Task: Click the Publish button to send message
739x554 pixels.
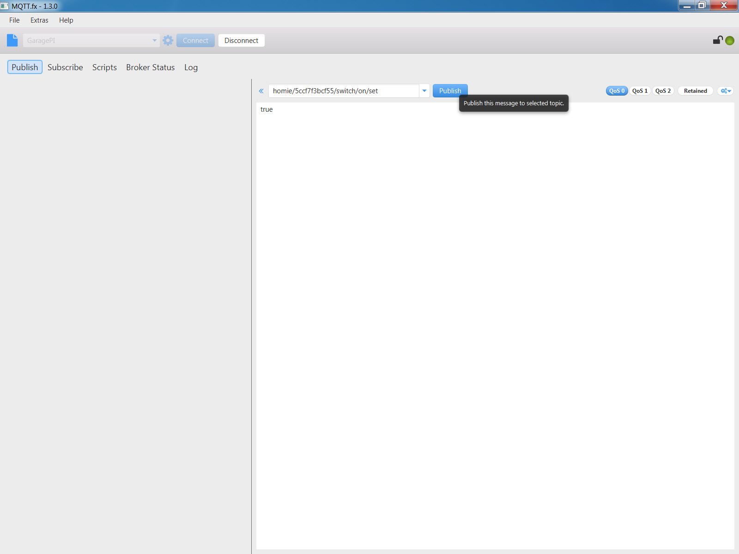Action: (x=450, y=90)
